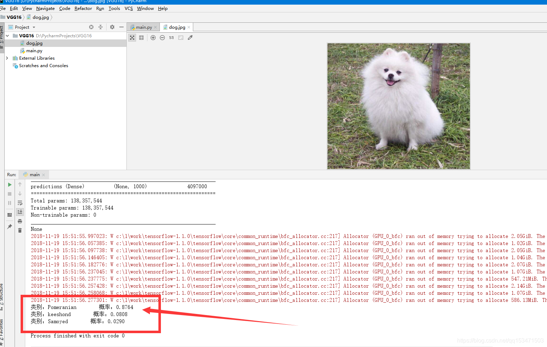Open the VCS menu
The height and width of the screenshot is (347, 547).
click(129, 9)
